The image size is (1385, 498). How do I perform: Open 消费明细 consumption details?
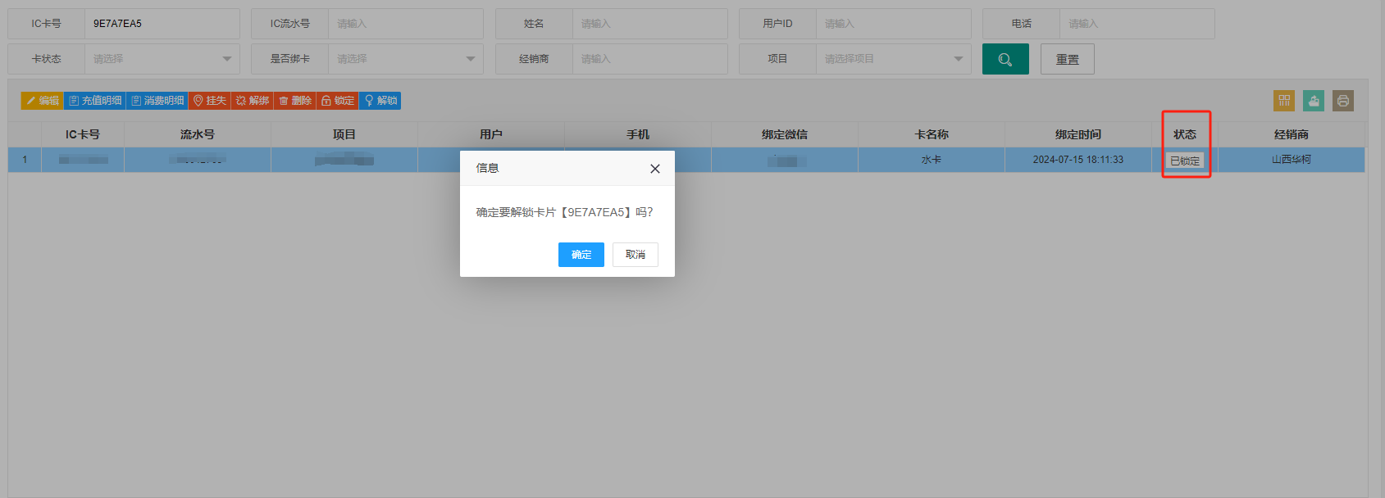pos(157,101)
